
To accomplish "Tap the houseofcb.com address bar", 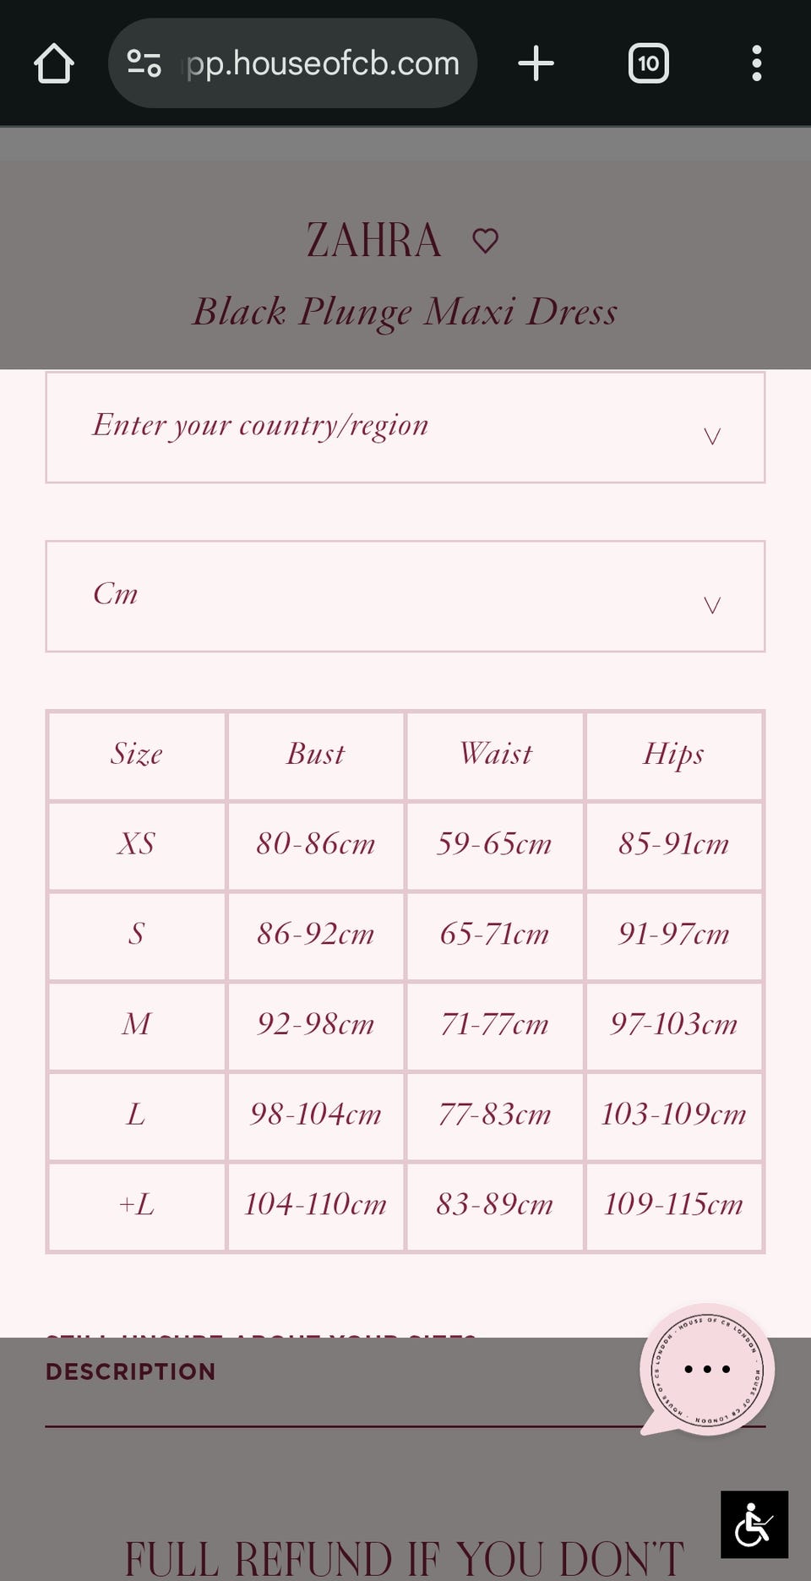I will click(323, 63).
